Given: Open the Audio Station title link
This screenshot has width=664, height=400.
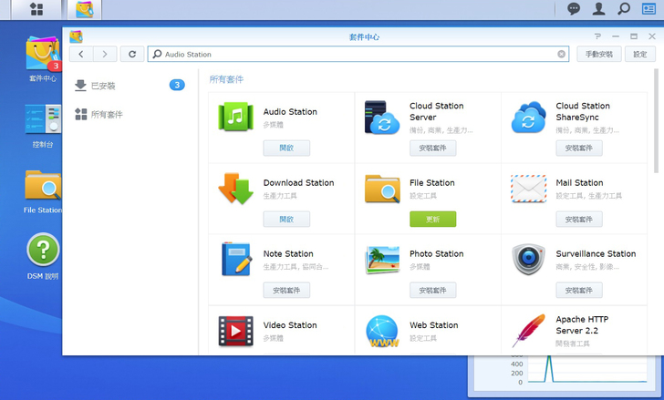Looking at the screenshot, I should point(290,112).
